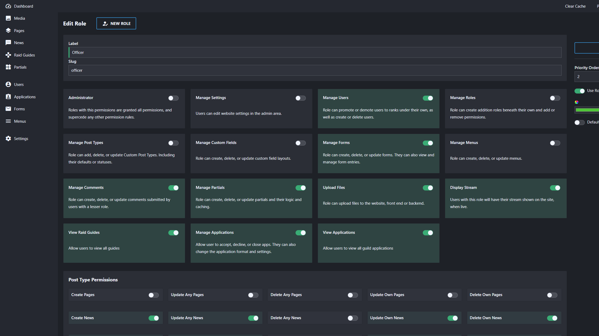
Task: Enable the Administrator permission toggle
Action: [x=173, y=98]
